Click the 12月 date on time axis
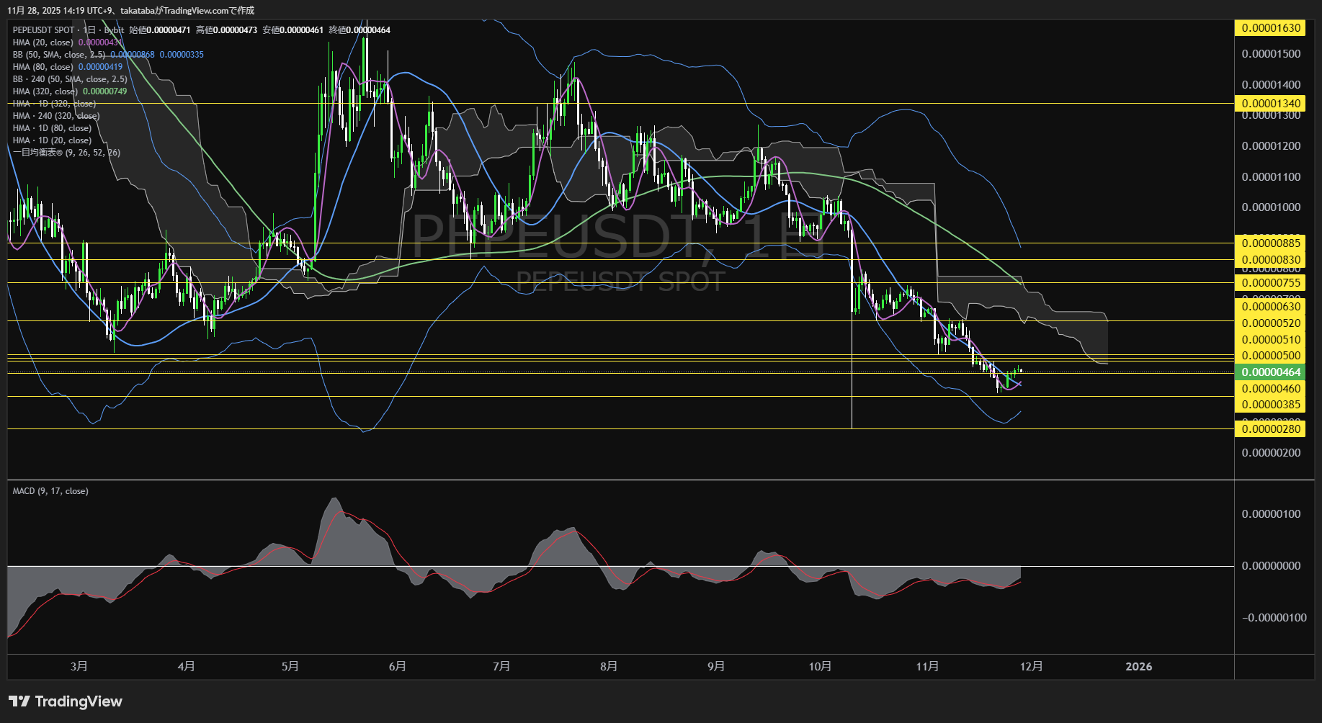The width and height of the screenshot is (1322, 723). pos(1031,666)
